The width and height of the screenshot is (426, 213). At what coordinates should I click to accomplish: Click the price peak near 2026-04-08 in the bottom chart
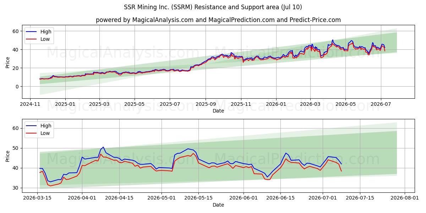pos(103,147)
